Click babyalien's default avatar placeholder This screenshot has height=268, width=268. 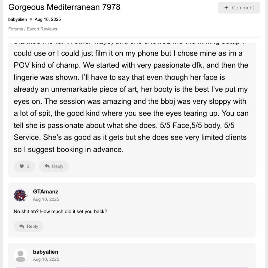click(20, 255)
